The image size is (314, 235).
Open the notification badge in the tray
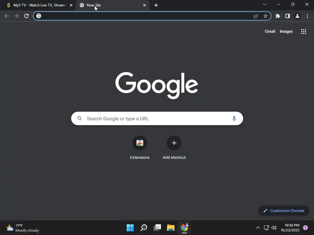[305, 228]
